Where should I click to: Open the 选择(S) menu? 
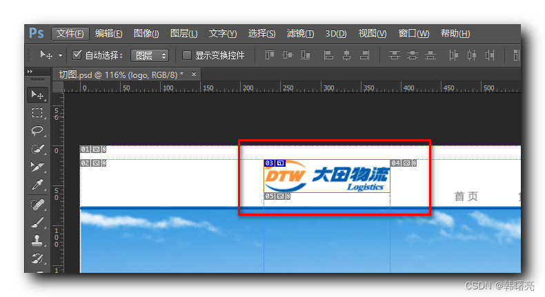pyautogui.click(x=261, y=33)
